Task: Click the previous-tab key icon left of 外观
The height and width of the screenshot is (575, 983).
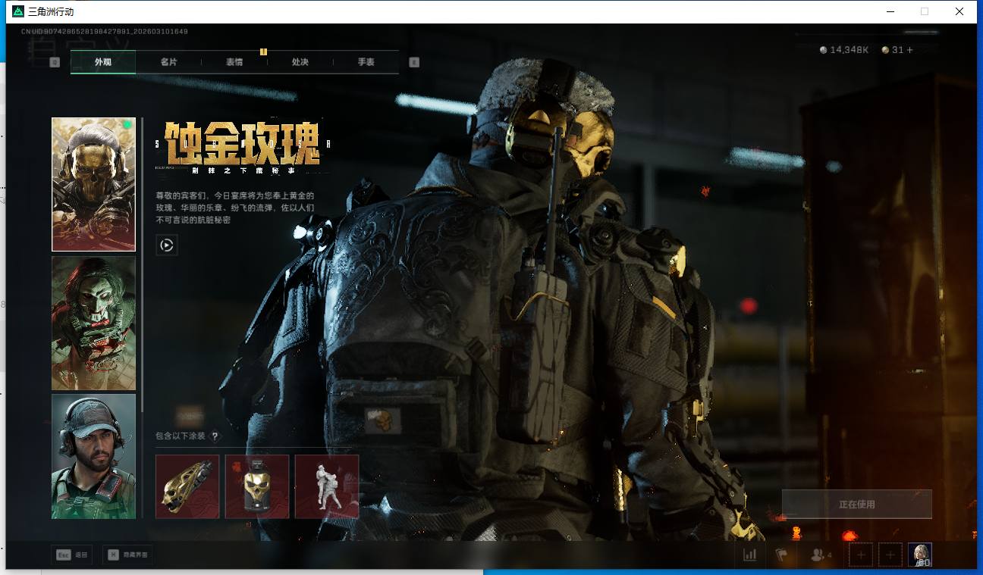Action: tap(55, 62)
